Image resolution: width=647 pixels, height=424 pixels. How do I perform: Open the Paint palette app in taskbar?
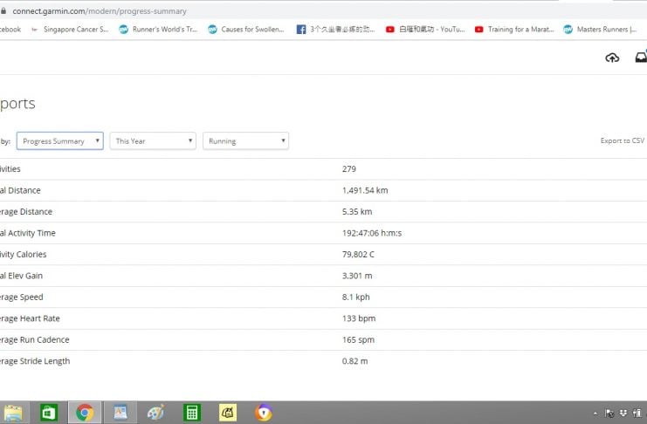pos(156,413)
